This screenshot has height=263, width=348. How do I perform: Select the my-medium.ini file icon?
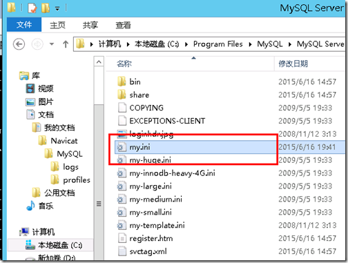click(122, 199)
